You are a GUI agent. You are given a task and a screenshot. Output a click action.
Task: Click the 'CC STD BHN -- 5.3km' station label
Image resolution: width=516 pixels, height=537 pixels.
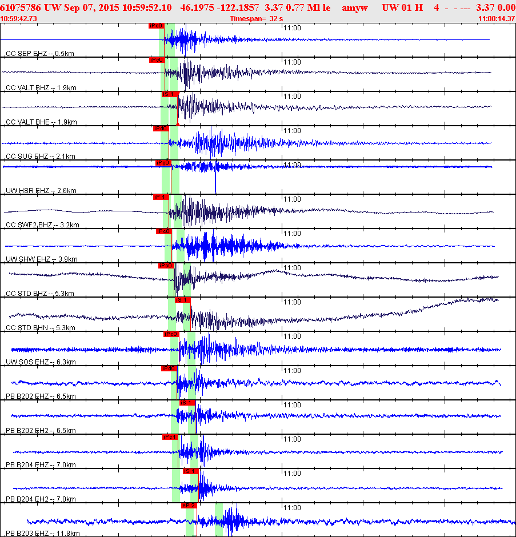(41, 327)
